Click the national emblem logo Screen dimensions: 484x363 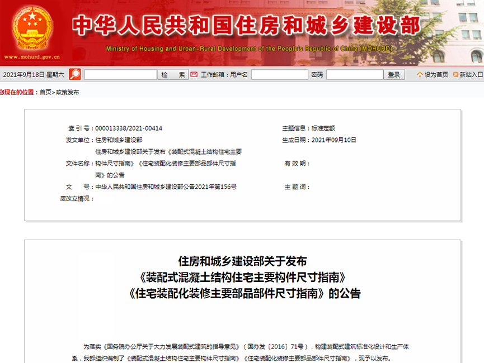coord(32,28)
